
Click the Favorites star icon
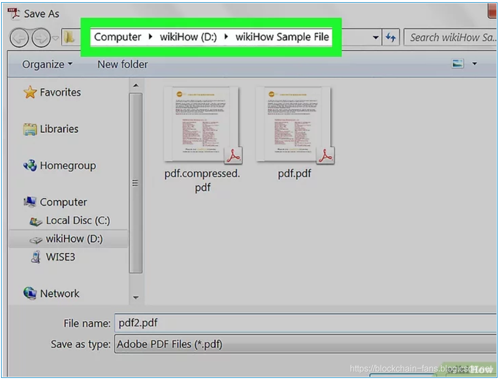[x=30, y=93]
